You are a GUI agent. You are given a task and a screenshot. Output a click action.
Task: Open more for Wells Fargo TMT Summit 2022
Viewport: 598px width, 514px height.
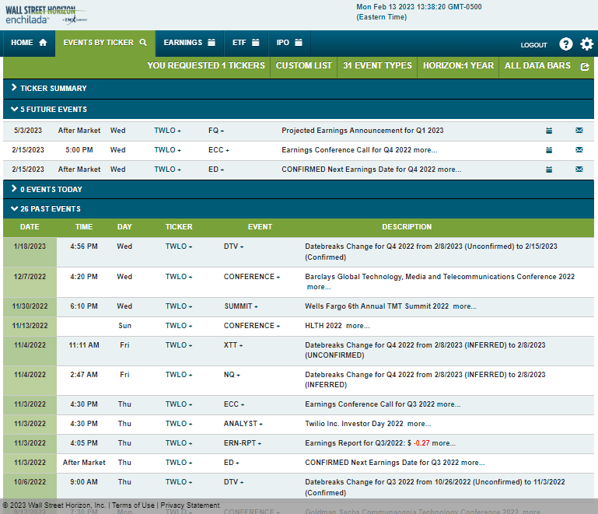[464, 306]
